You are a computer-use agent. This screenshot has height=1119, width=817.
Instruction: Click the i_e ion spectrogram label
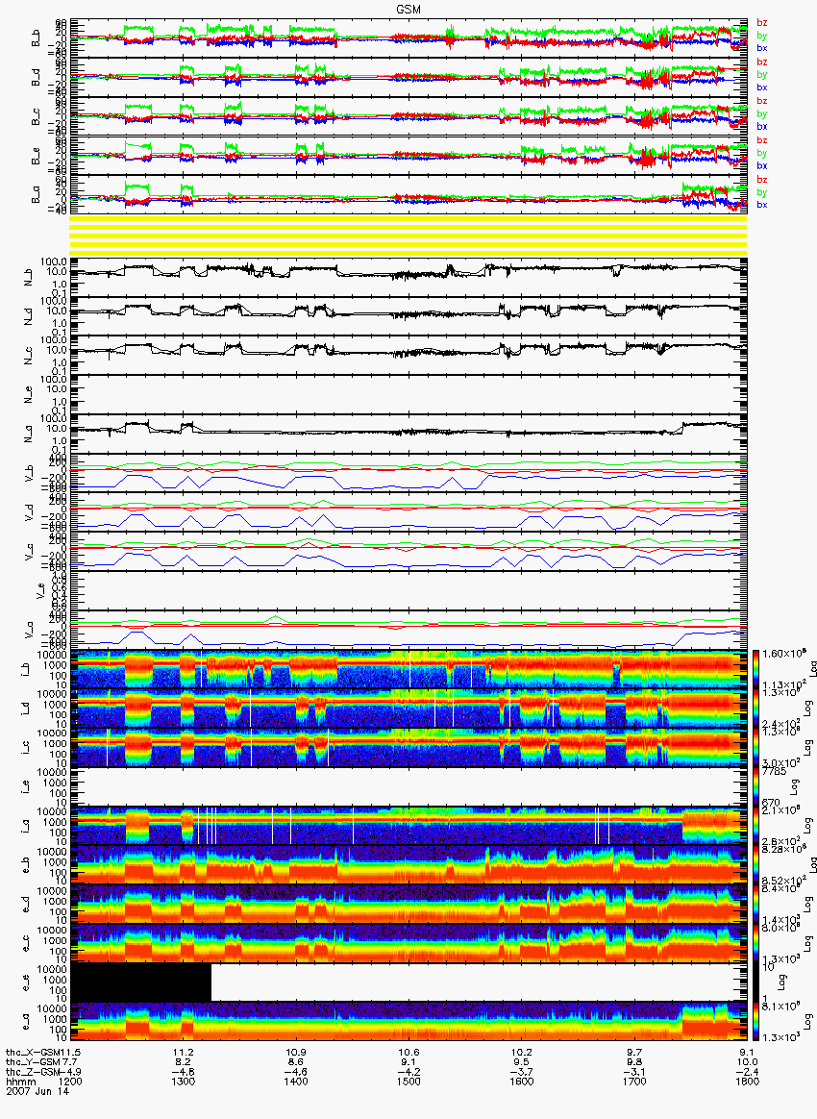pos(26,786)
